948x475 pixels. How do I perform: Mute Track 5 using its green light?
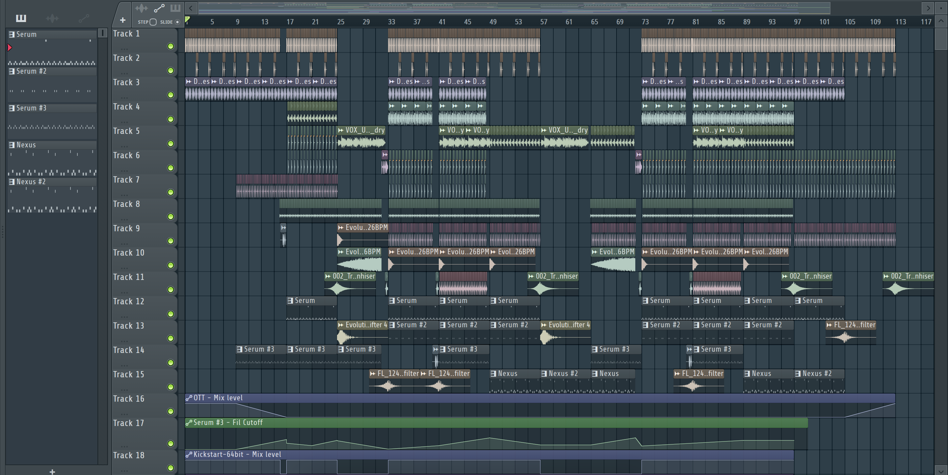[x=171, y=143]
